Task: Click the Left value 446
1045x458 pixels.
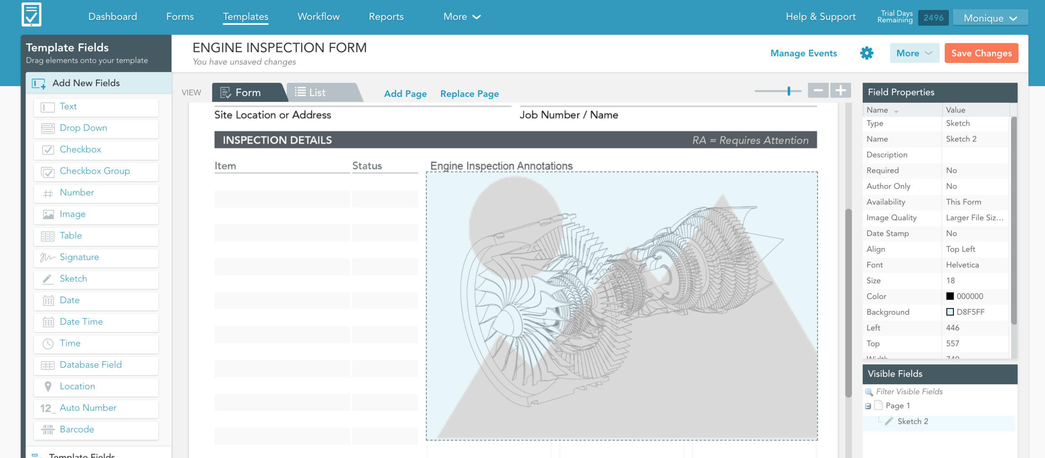Action: [976, 328]
